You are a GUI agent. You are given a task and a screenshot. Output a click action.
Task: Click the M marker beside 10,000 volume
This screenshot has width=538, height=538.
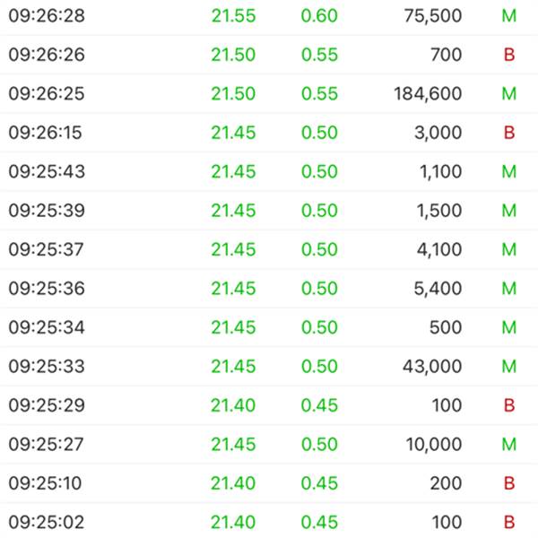coord(508,445)
